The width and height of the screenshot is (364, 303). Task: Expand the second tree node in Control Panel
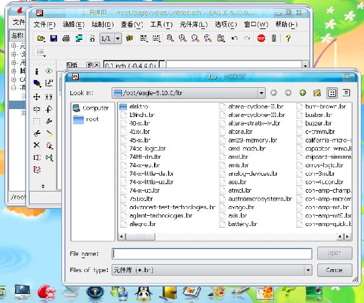click(14, 55)
